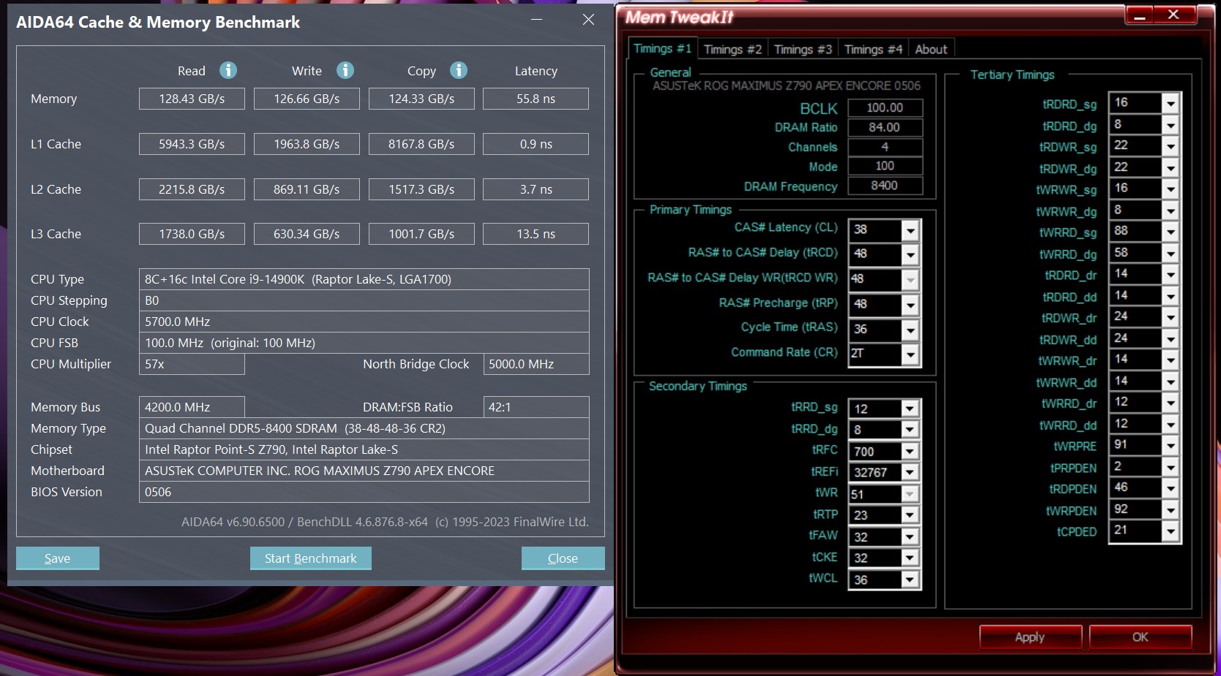Open the tRDRD_dr dropdown arrow
1221x676 pixels.
click(x=1171, y=275)
